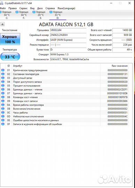Click the CrystalDiskInfo app icon in title bar
This screenshot has height=188, width=135.
1,3
